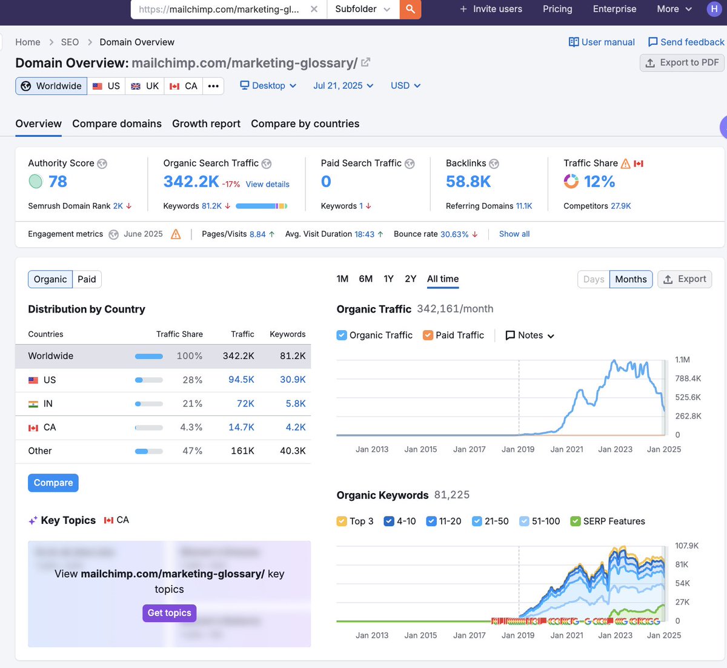The image size is (727, 668).
Task: Select the UK database
Action: click(145, 86)
